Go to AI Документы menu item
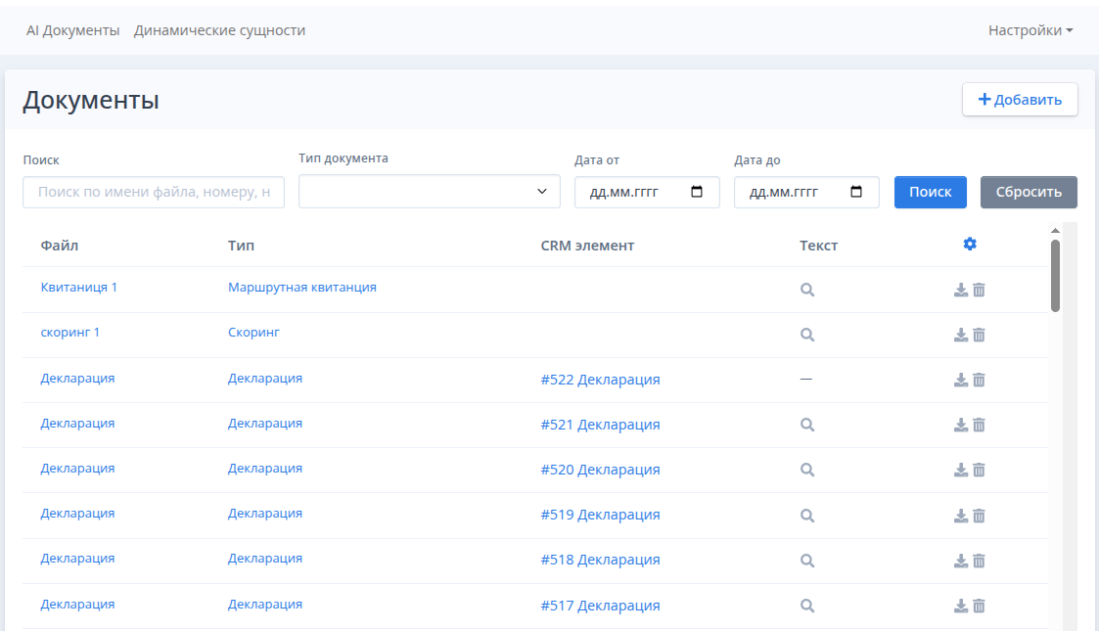The height and width of the screenshot is (631, 1099). [x=72, y=30]
